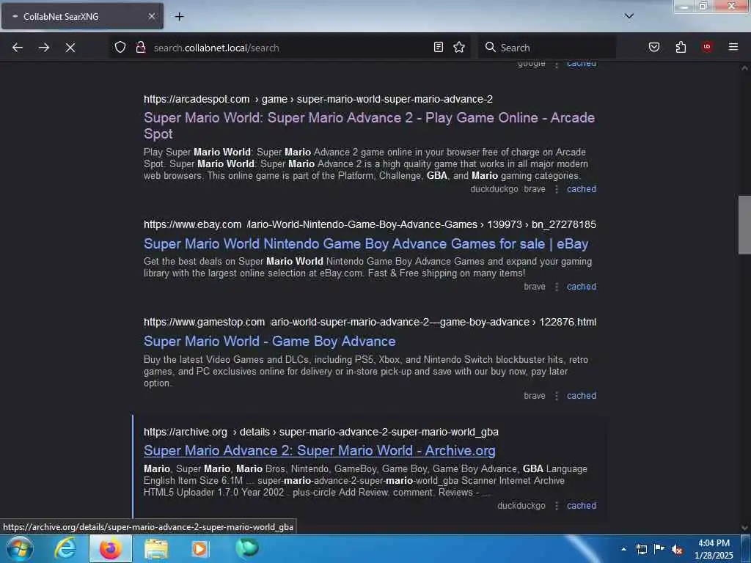Open the Windows Start menu
The height and width of the screenshot is (563, 751).
pos(19,549)
